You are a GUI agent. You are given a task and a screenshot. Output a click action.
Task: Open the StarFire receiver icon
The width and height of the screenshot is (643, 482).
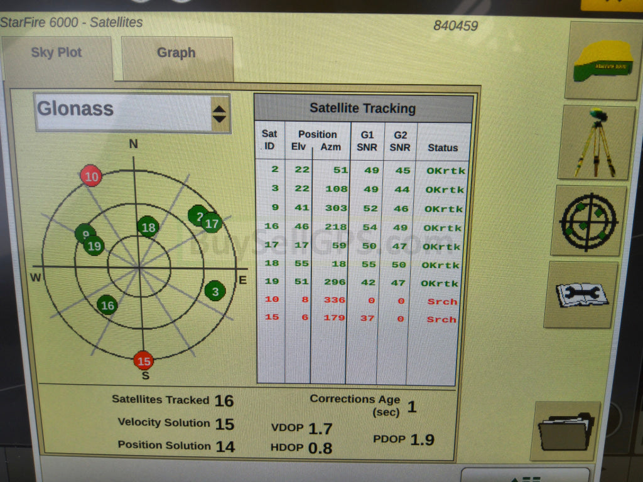pyautogui.click(x=602, y=62)
